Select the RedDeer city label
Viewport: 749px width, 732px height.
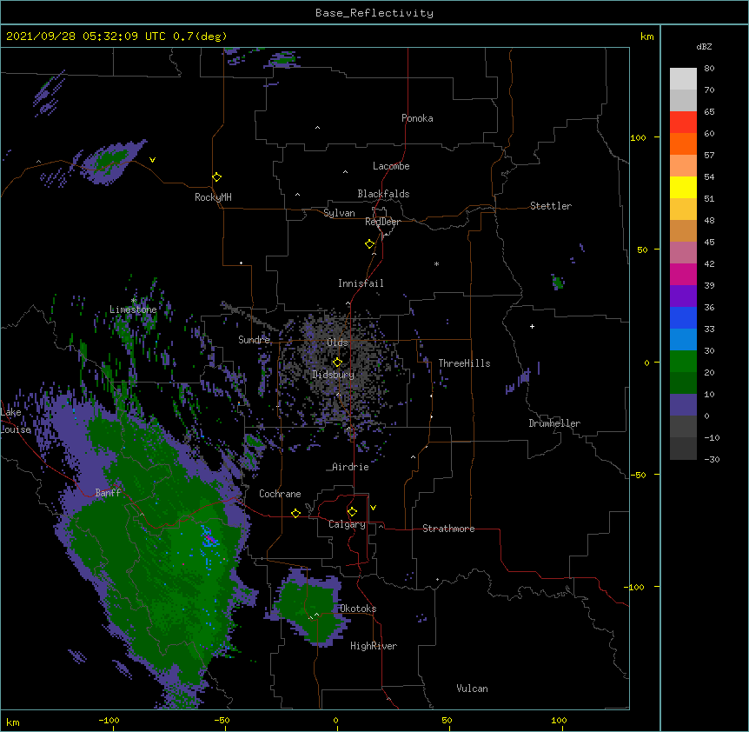(x=382, y=222)
